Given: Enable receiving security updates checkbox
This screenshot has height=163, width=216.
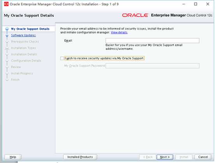Looking at the screenshot, I should pos(62,58).
